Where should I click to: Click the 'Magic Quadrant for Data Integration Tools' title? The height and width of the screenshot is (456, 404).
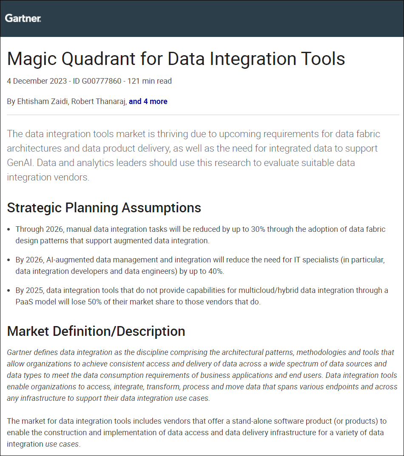[176, 58]
